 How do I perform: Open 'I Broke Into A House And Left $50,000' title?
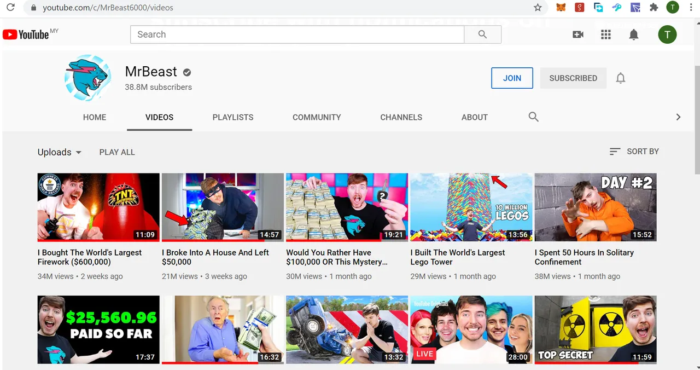point(215,257)
